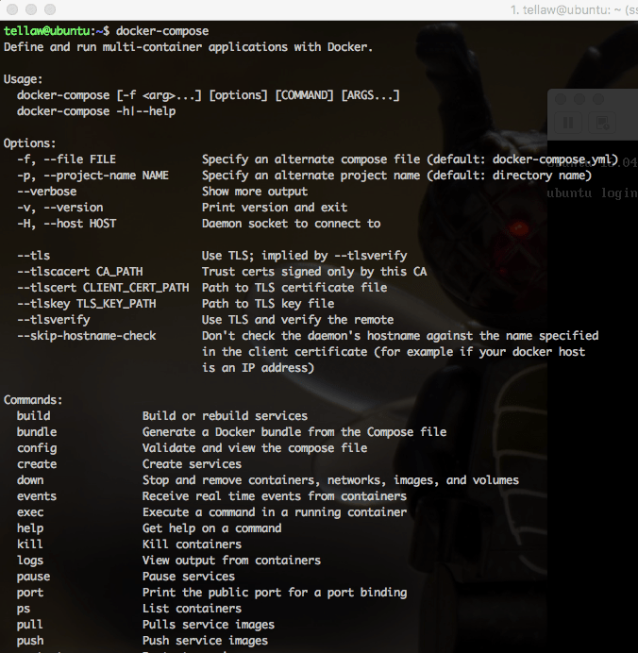Click the 'pause' command name
The height and width of the screenshot is (653, 638).
[33, 577]
